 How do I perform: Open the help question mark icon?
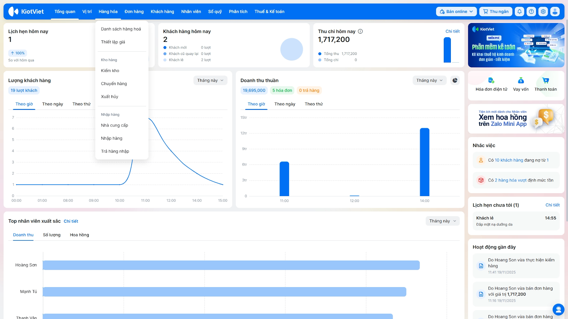coord(531,12)
